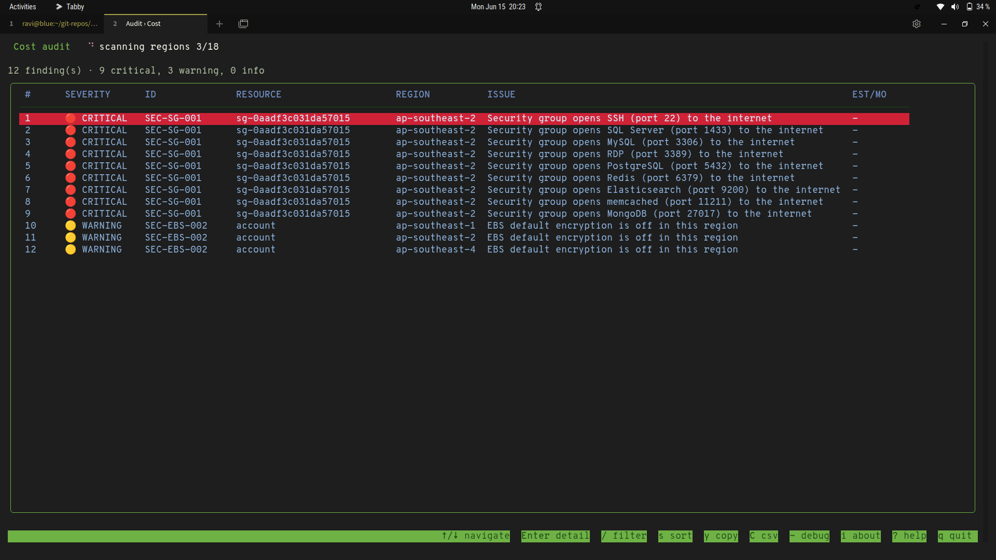Select the PostgreSQL port 5432 finding row
Screen dimensions: 996x560
click(x=464, y=166)
